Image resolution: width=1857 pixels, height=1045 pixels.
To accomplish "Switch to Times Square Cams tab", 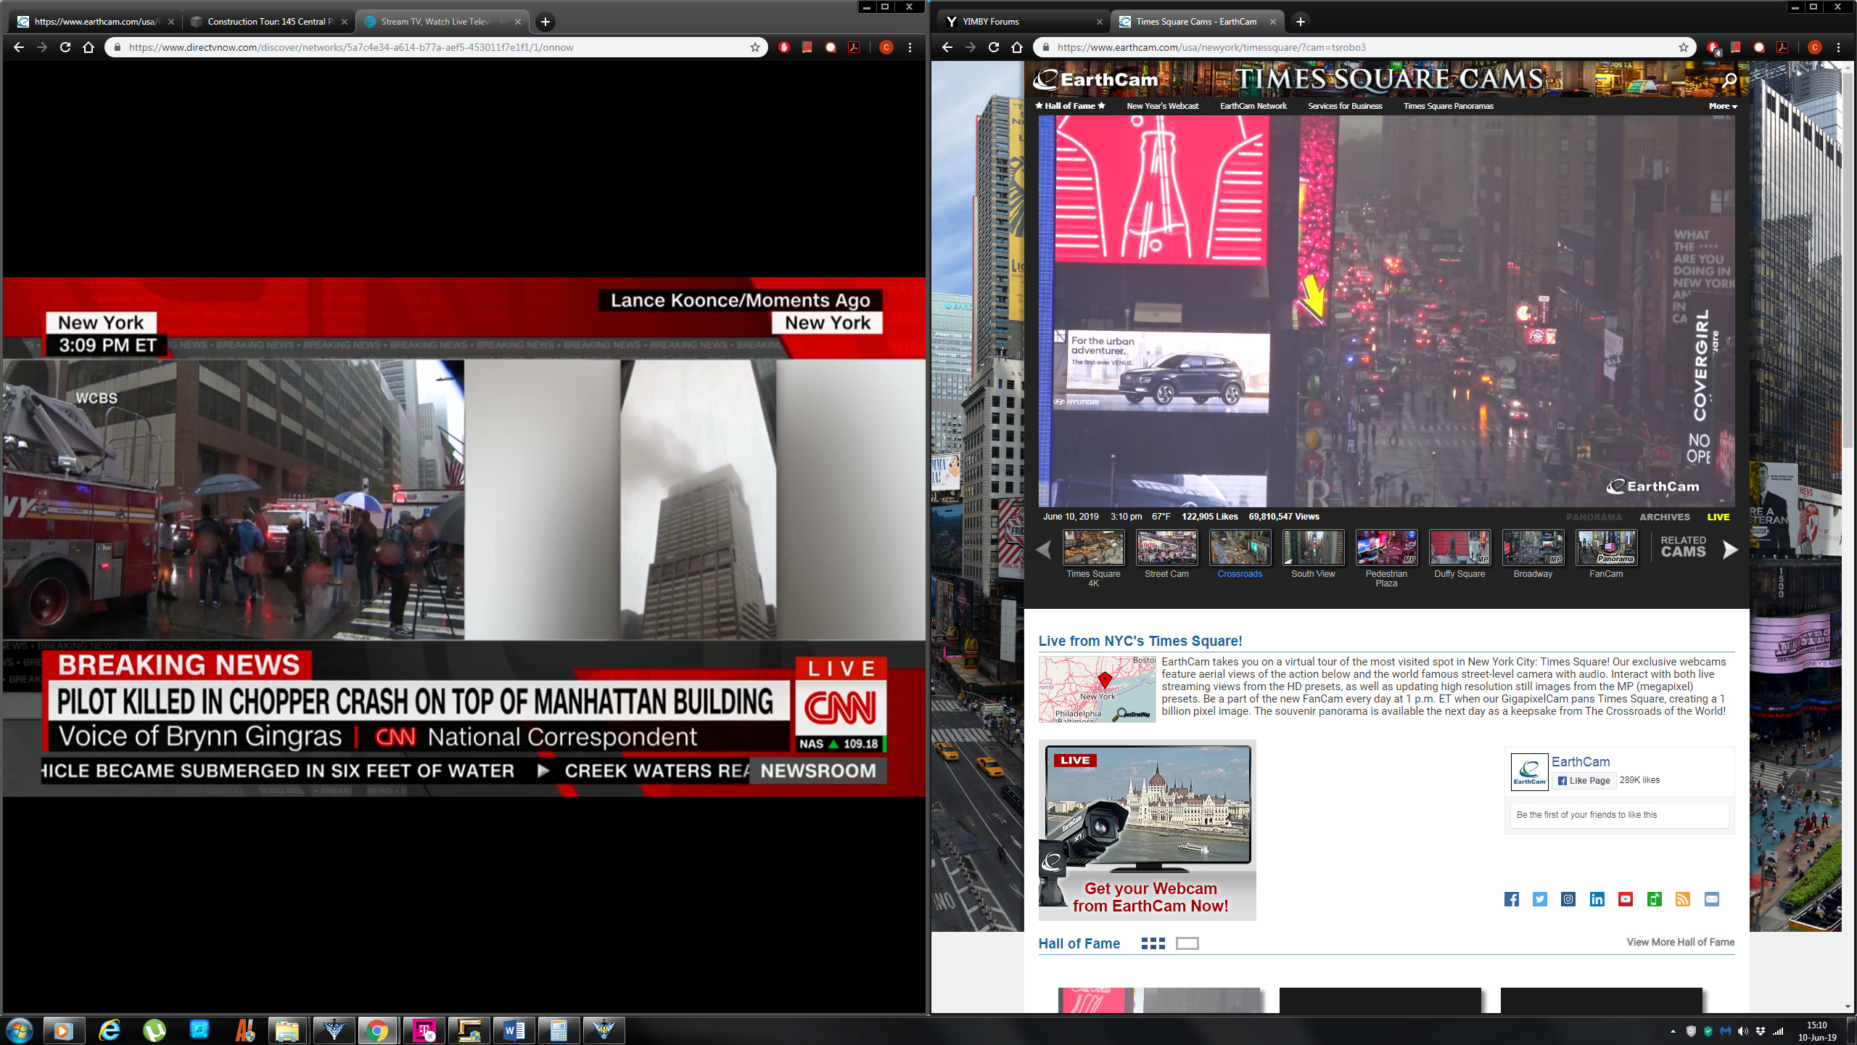I will click(1196, 22).
